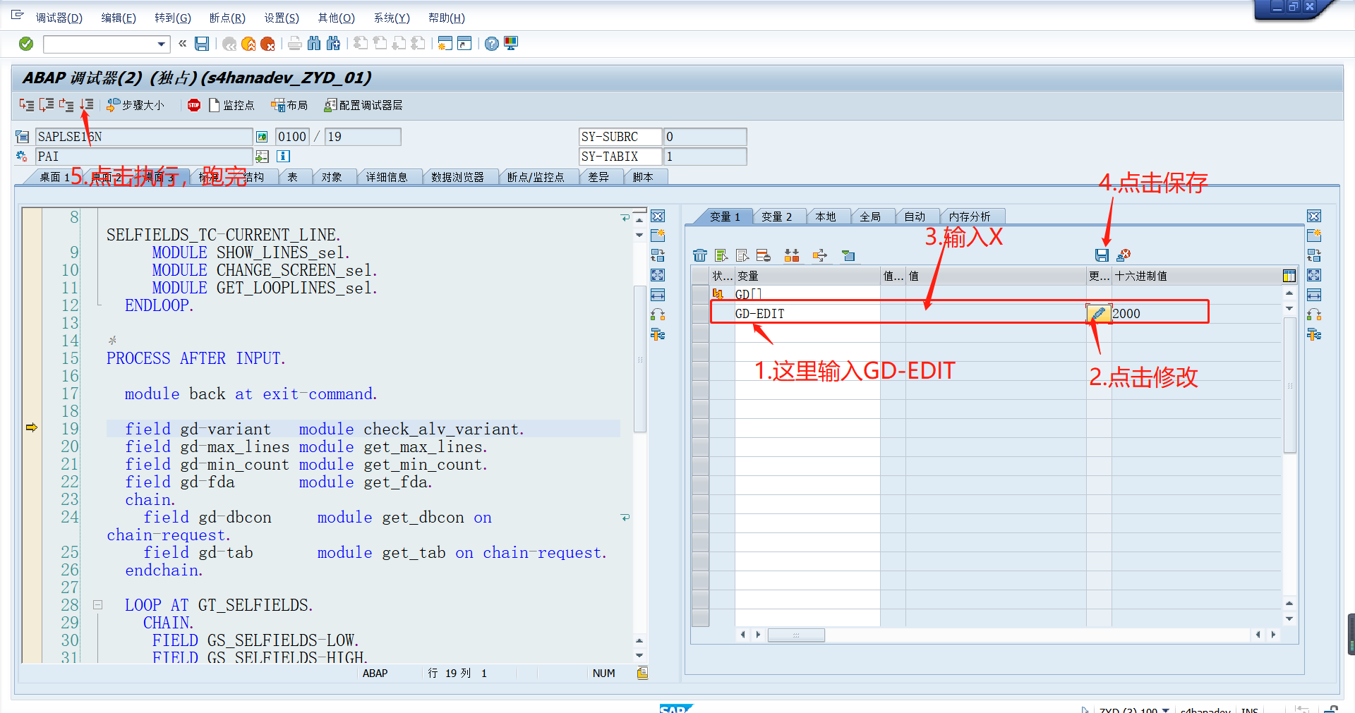Switch to the 本地 variables tab
Image resolution: width=1355 pixels, height=713 pixels.
pyautogui.click(x=826, y=217)
